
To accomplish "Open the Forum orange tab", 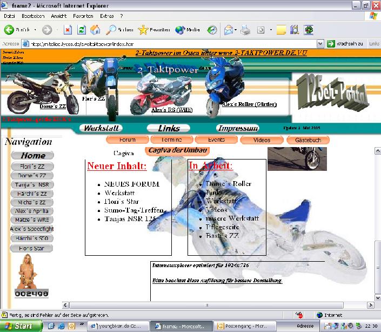I will (128, 140).
